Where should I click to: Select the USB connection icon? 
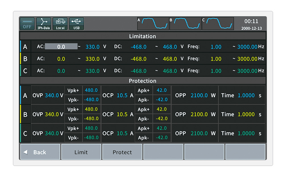[x=76, y=24]
